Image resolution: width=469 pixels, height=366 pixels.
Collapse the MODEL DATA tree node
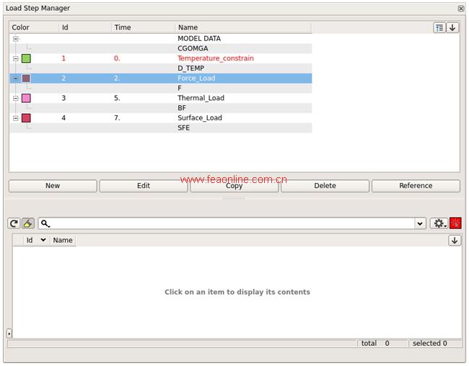[x=16, y=39]
